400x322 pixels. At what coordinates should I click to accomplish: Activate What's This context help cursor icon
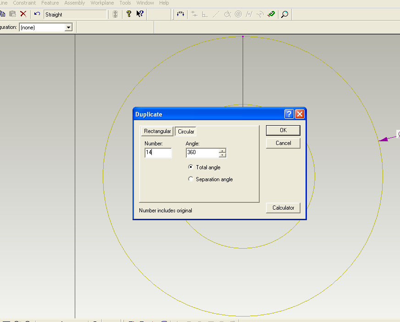(x=140, y=14)
